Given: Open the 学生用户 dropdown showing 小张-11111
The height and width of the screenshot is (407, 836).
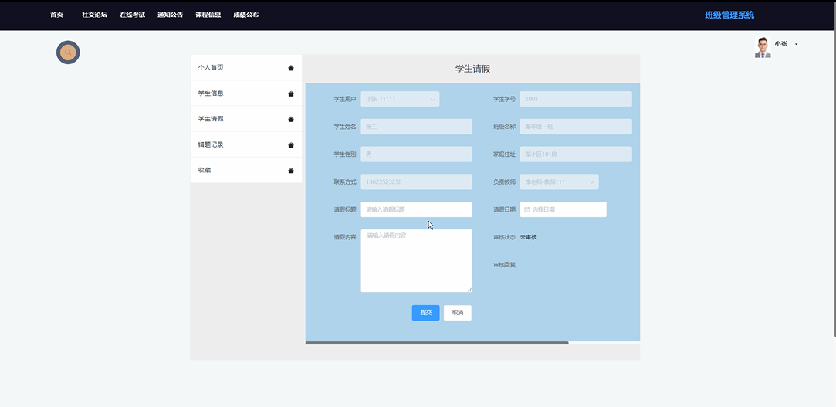Looking at the screenshot, I should (x=400, y=99).
